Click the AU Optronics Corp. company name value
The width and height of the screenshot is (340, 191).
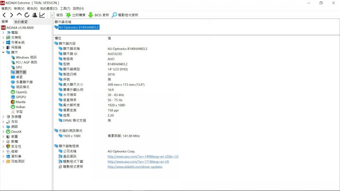(121, 151)
